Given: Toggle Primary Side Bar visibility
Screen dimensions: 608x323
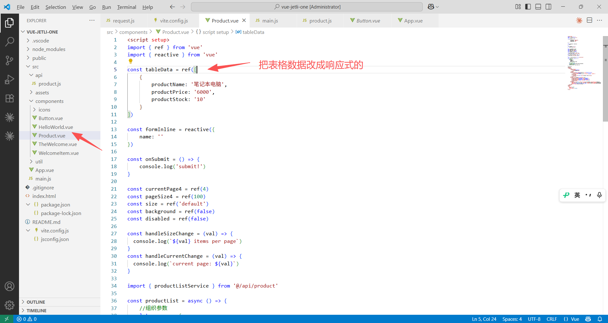Looking at the screenshot, I should click(528, 7).
